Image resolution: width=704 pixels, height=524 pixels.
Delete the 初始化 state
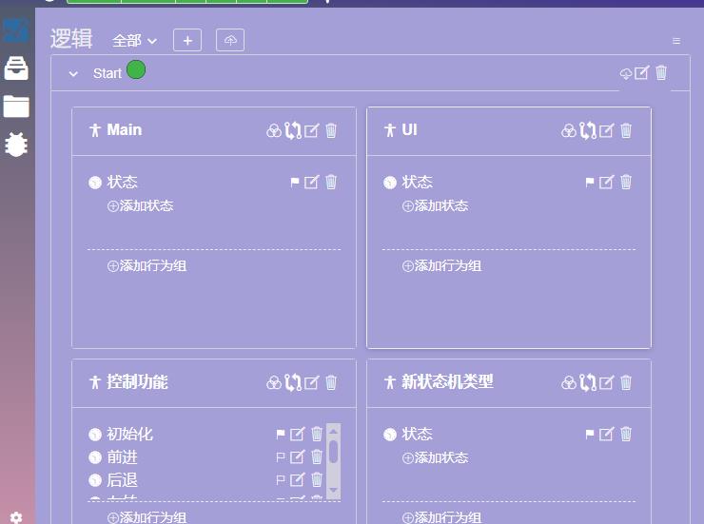pyautogui.click(x=317, y=434)
